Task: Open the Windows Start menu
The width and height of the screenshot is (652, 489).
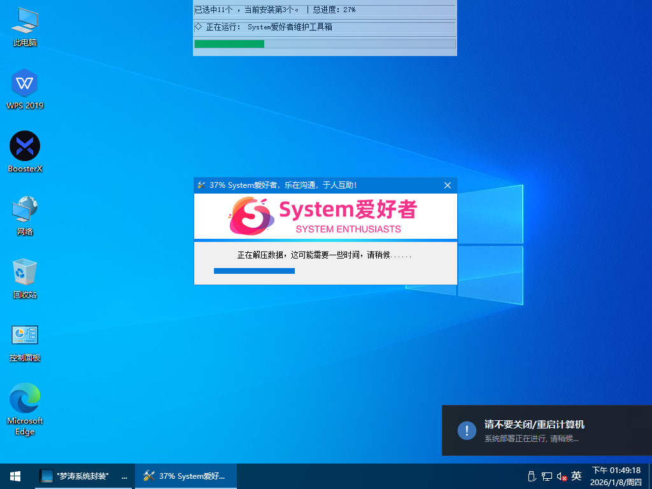Action: coord(15,476)
